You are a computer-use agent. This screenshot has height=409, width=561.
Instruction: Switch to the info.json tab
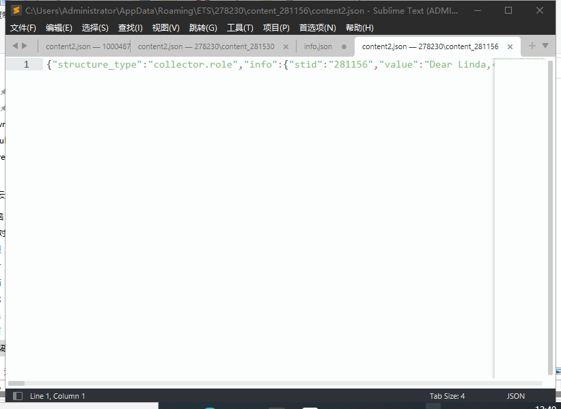pos(318,46)
